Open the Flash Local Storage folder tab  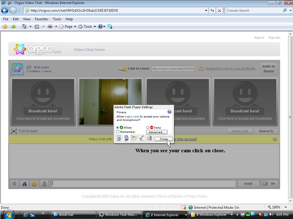(134, 138)
